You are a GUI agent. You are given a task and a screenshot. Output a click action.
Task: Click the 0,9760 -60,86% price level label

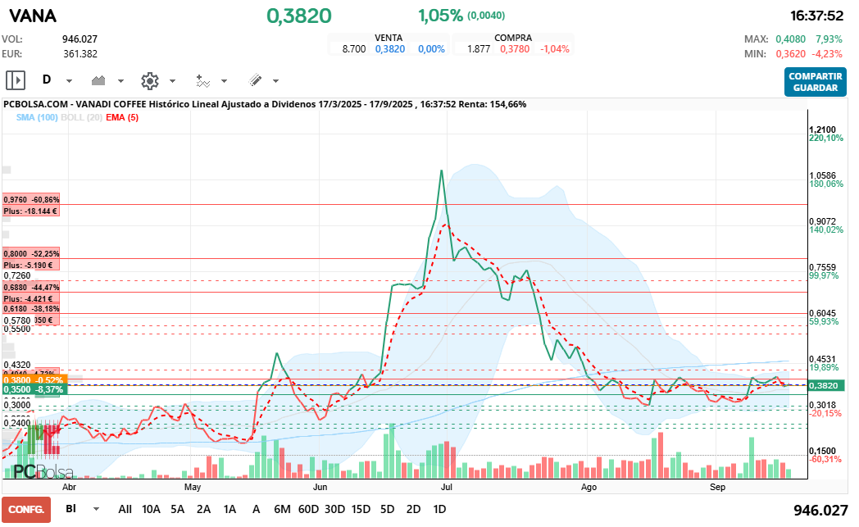click(31, 199)
